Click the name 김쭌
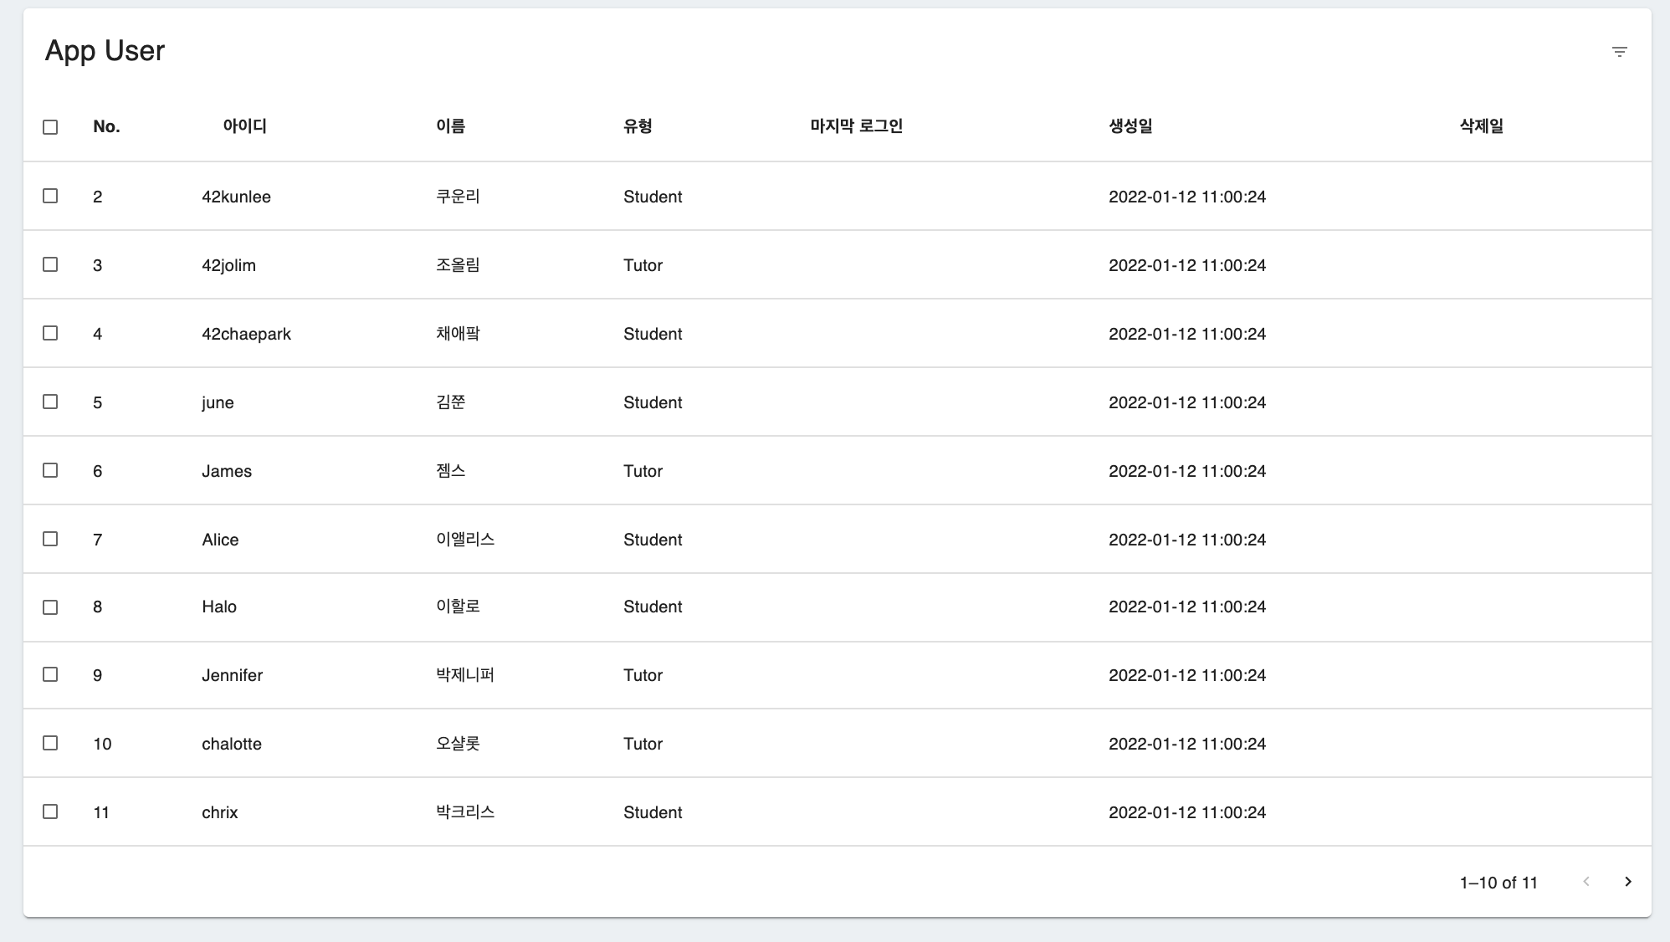This screenshot has width=1670, height=942. [x=450, y=402]
